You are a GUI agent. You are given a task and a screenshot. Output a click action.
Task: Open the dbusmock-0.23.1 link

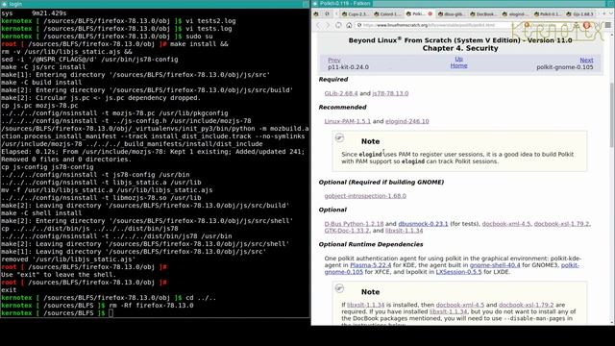[423, 224]
